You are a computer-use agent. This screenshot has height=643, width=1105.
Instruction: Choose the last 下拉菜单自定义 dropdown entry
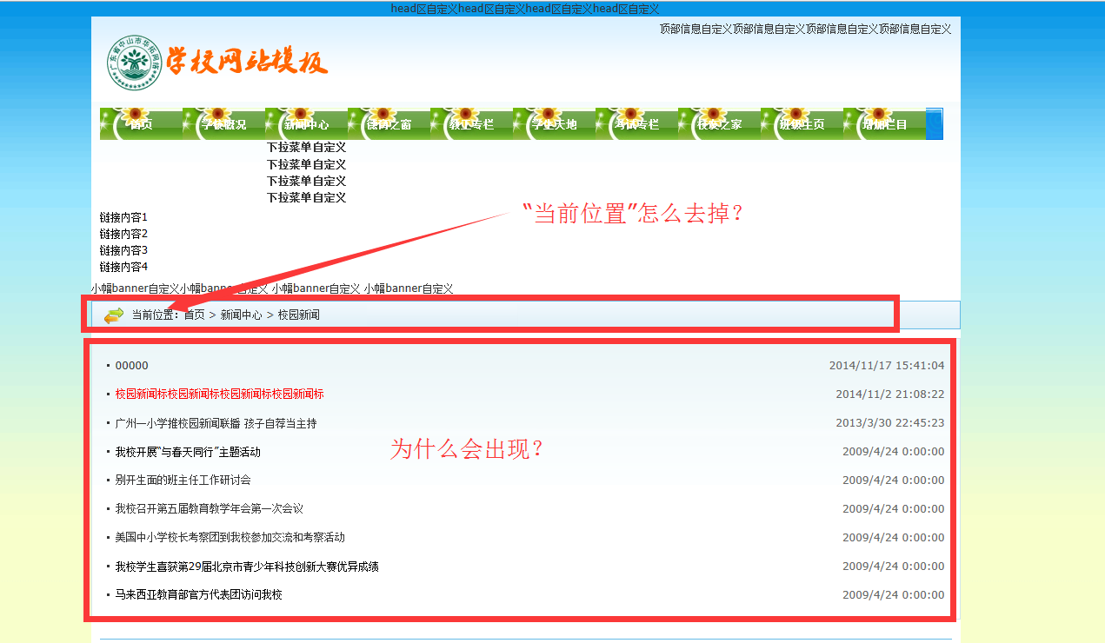[306, 198]
